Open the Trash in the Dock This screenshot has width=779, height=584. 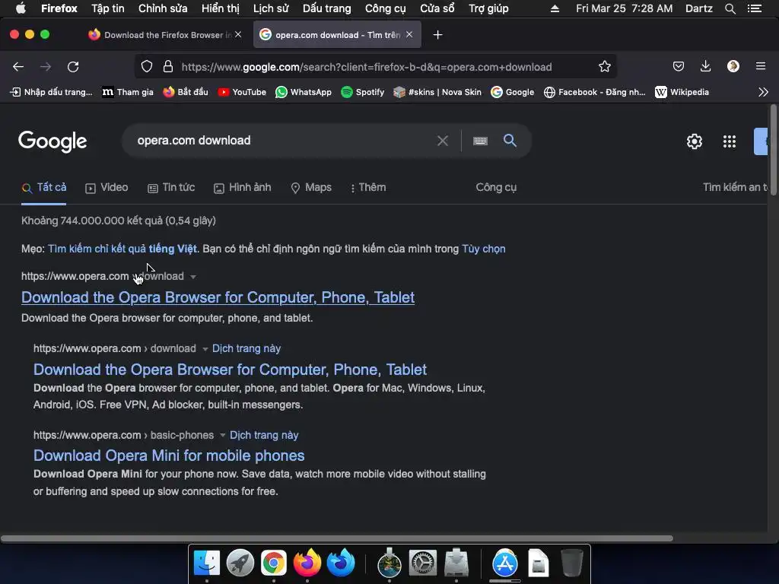[571, 563]
